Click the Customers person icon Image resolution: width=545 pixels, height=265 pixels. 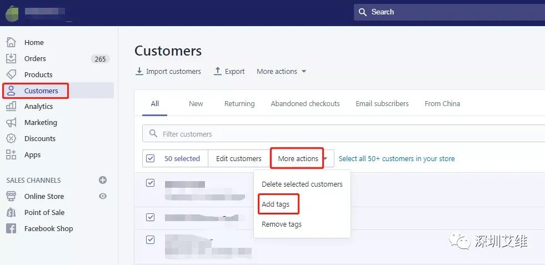pyautogui.click(x=11, y=91)
